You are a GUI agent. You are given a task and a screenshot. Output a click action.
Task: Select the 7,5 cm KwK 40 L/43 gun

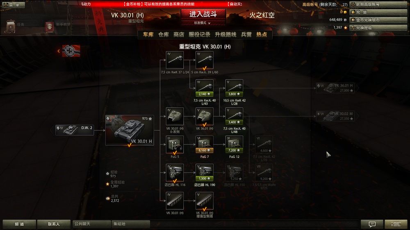205,88
